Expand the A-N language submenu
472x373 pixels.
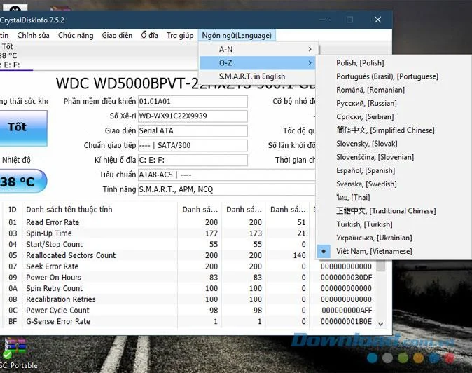click(258, 49)
